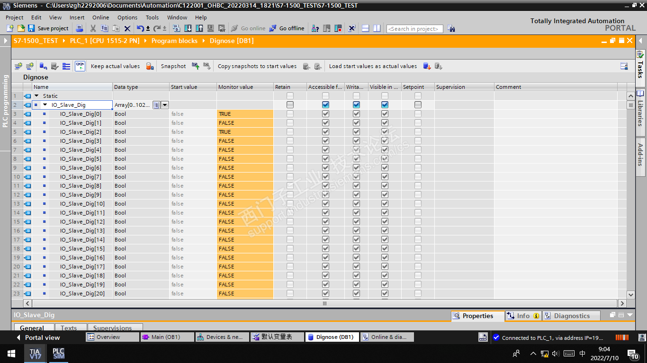Click the Expand all rows icon
This screenshot has width=647, height=363.
tap(66, 66)
